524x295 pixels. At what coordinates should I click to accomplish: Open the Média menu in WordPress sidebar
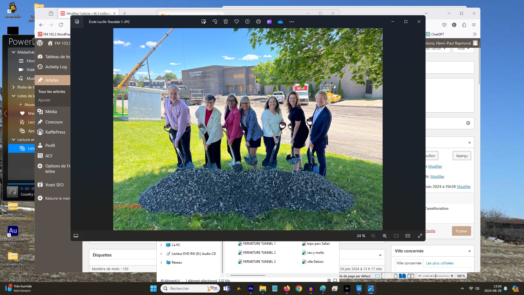click(x=51, y=111)
